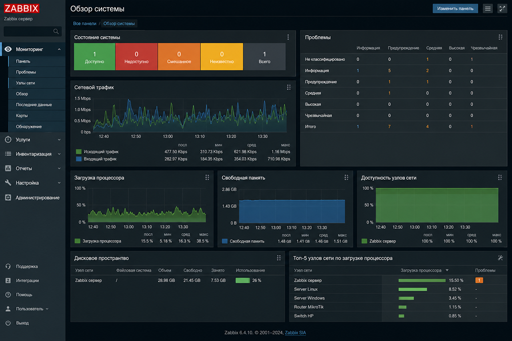512x341 pixels.
Task: Open the Zabbix SIA footer link
Action: pos(295,333)
